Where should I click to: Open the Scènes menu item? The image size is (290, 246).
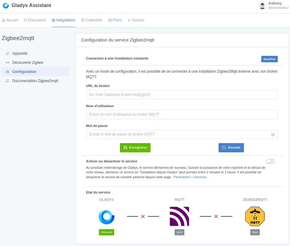coord(136,20)
